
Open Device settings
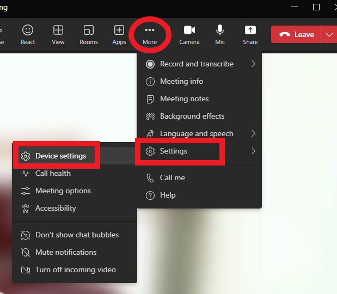pyautogui.click(x=75, y=156)
